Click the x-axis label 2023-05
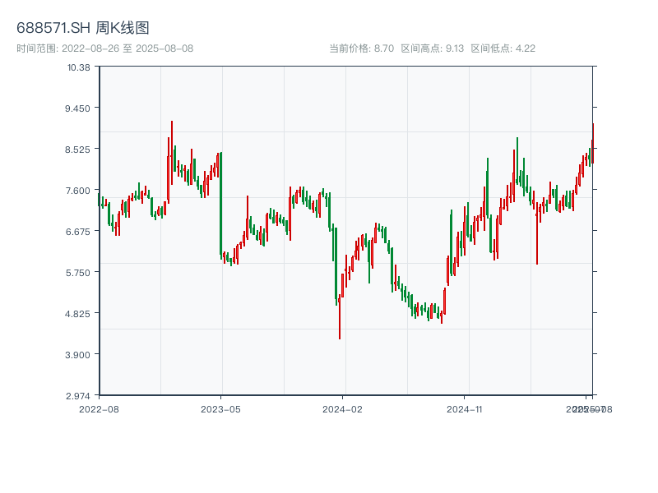Screen dimensions: 658x493 click(x=220, y=409)
